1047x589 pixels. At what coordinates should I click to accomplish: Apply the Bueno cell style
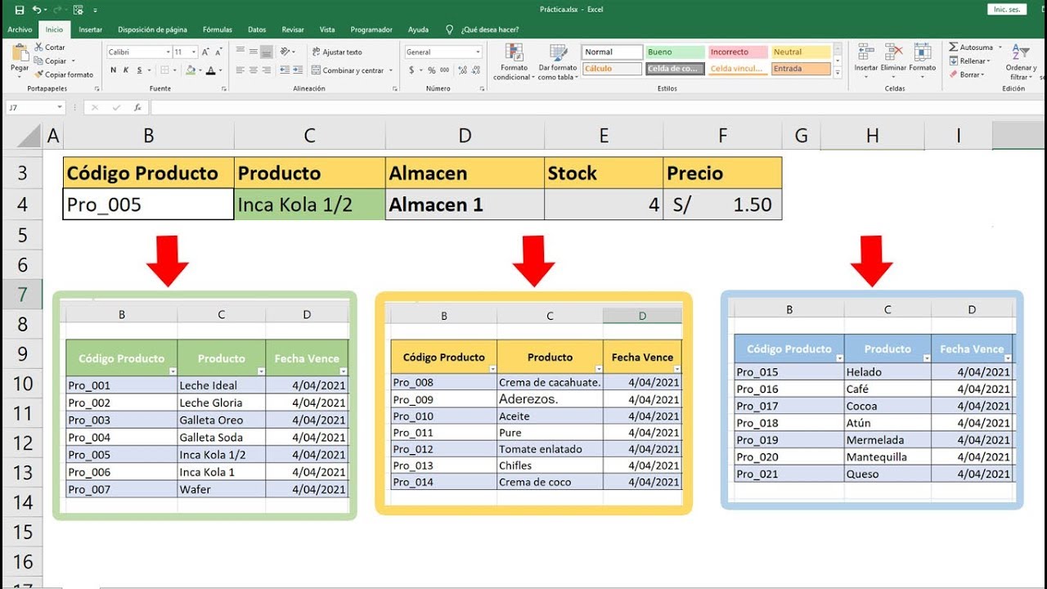(x=675, y=52)
